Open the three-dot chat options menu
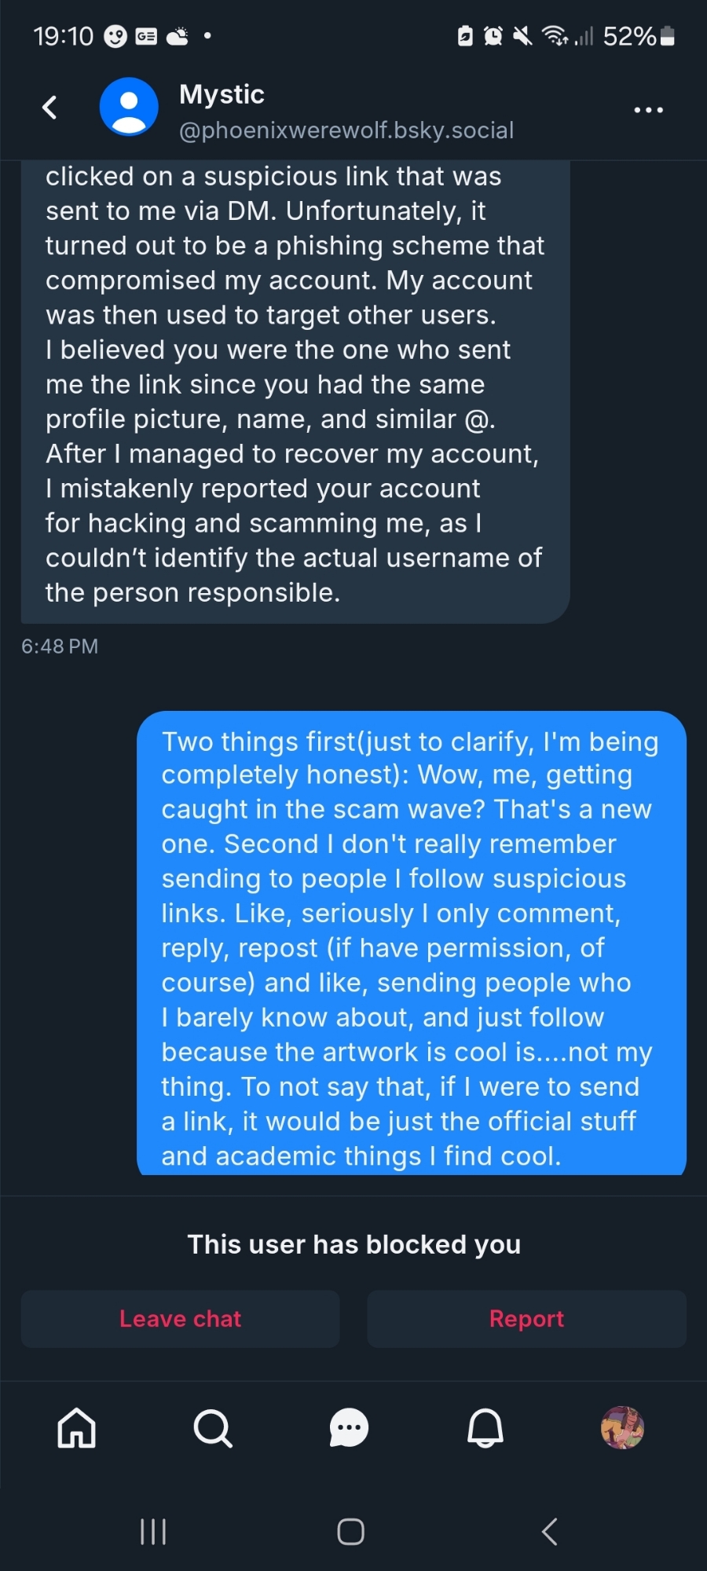This screenshot has height=1571, width=707. (x=648, y=110)
